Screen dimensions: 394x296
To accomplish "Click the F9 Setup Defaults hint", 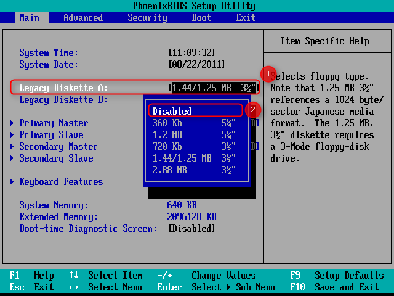I will pyautogui.click(x=337, y=276).
